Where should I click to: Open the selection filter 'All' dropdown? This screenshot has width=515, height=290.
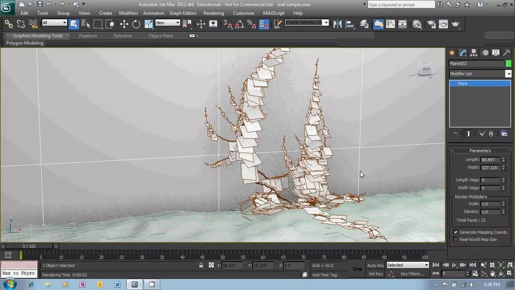click(64, 23)
